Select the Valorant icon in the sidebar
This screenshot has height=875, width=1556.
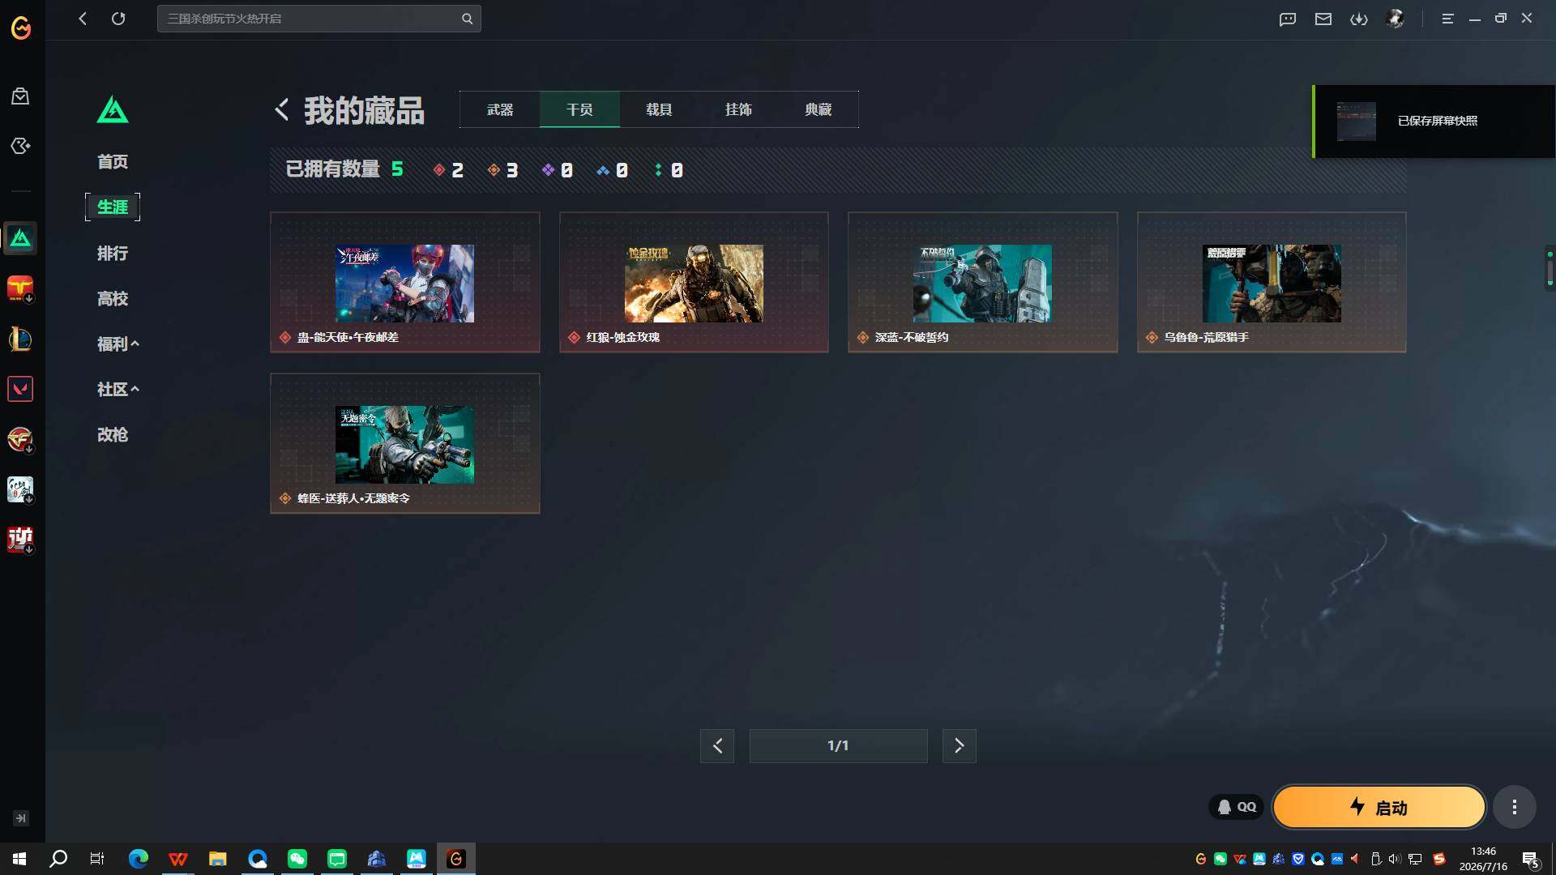point(20,389)
